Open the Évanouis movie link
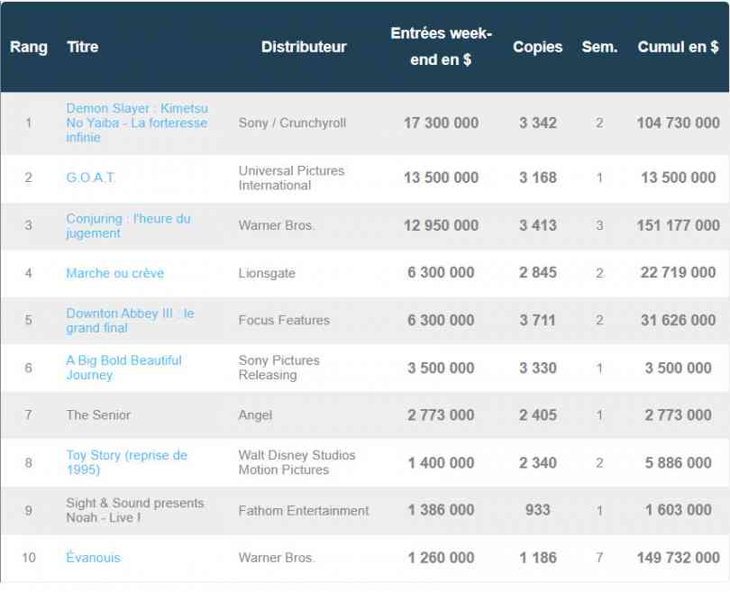Viewport: 730px width, 592px height. click(93, 557)
